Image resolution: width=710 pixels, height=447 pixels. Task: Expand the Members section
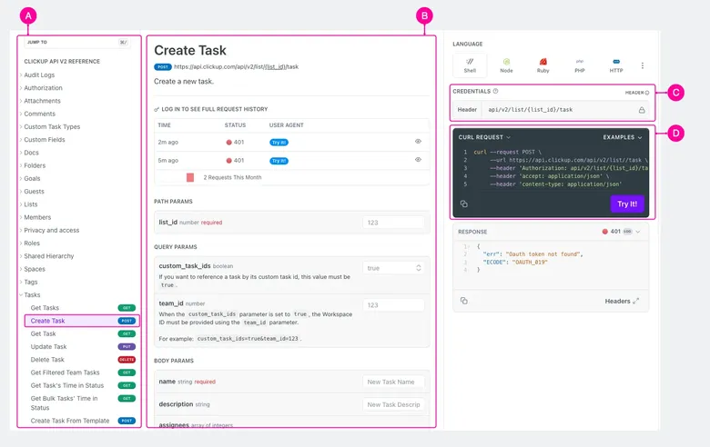tap(37, 217)
